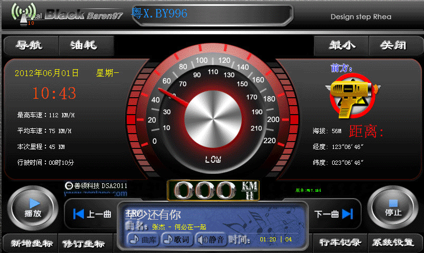Image resolution: width=424 pixels, height=253 pixels.
Task: Click 修订坐标 to revise coordinates
Action: [x=83, y=243]
